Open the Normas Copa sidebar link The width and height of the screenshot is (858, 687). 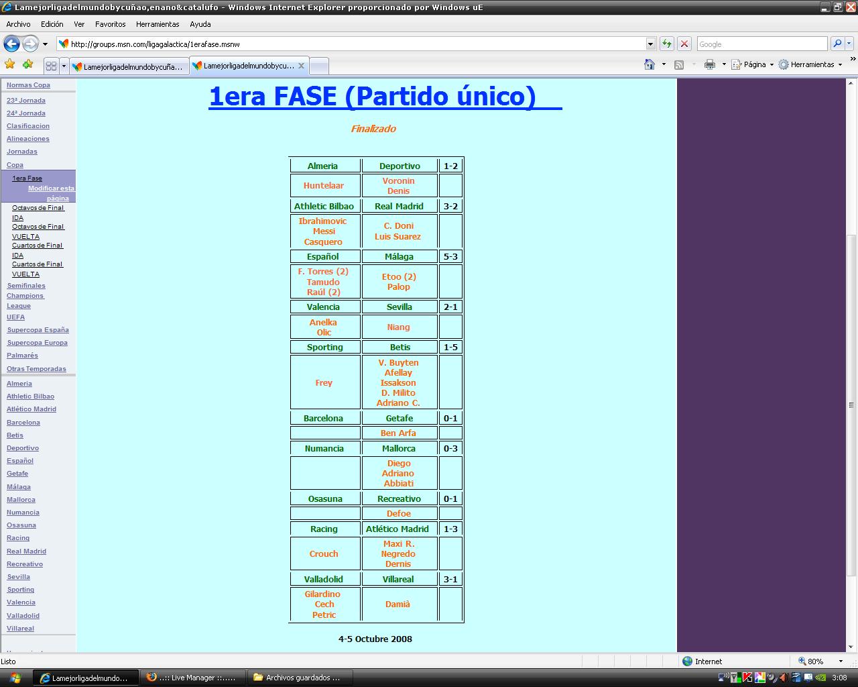[28, 85]
